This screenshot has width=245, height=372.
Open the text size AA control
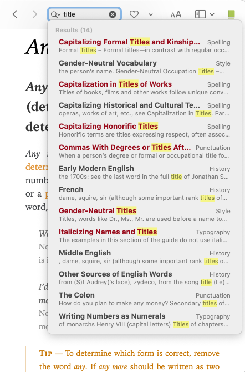coord(176,14)
